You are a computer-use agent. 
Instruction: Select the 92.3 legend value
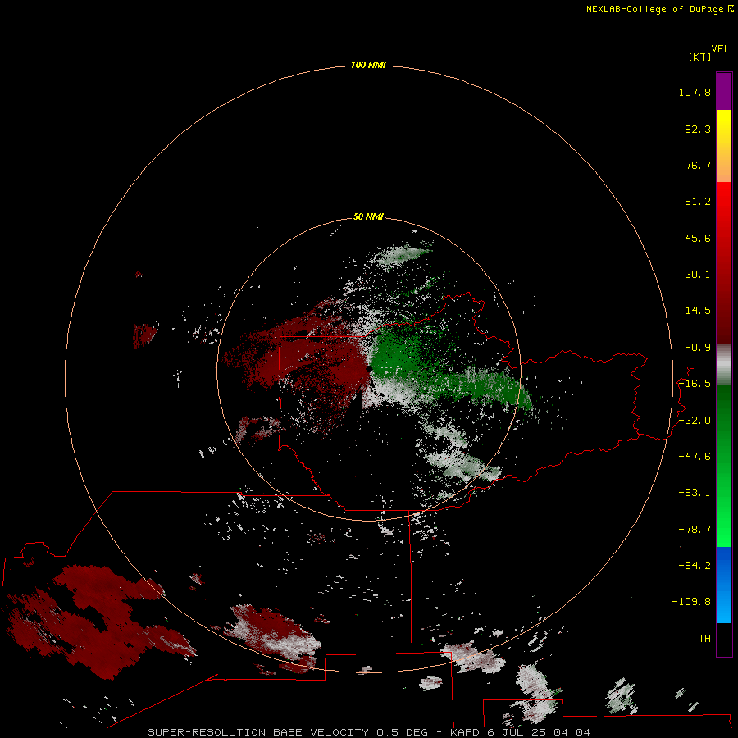698,129
